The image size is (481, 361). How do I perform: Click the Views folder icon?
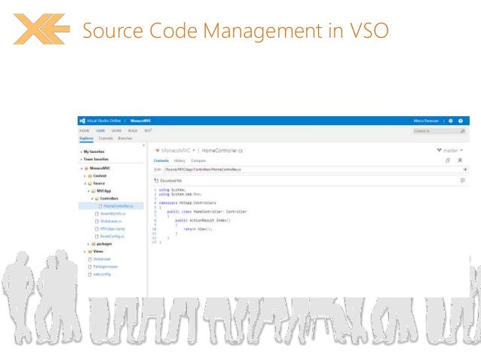coord(90,252)
